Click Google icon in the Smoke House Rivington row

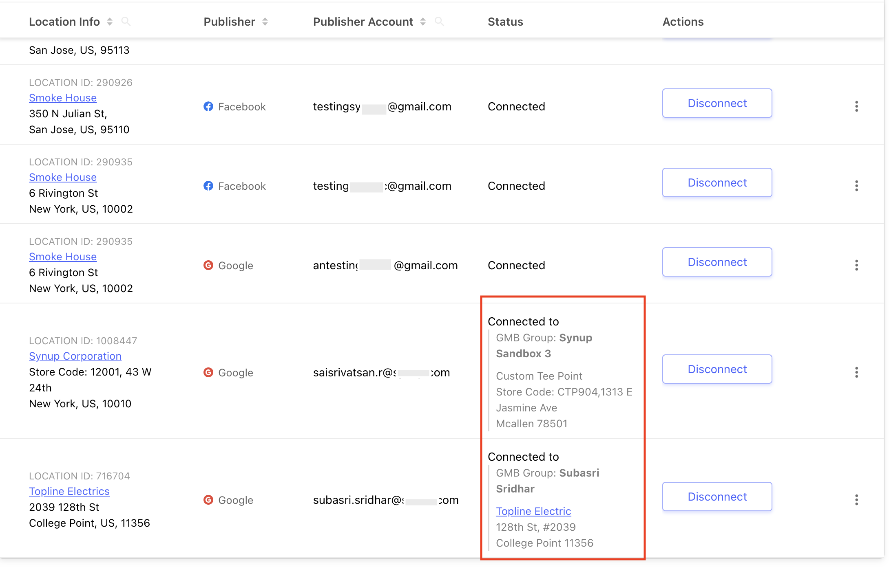(208, 265)
